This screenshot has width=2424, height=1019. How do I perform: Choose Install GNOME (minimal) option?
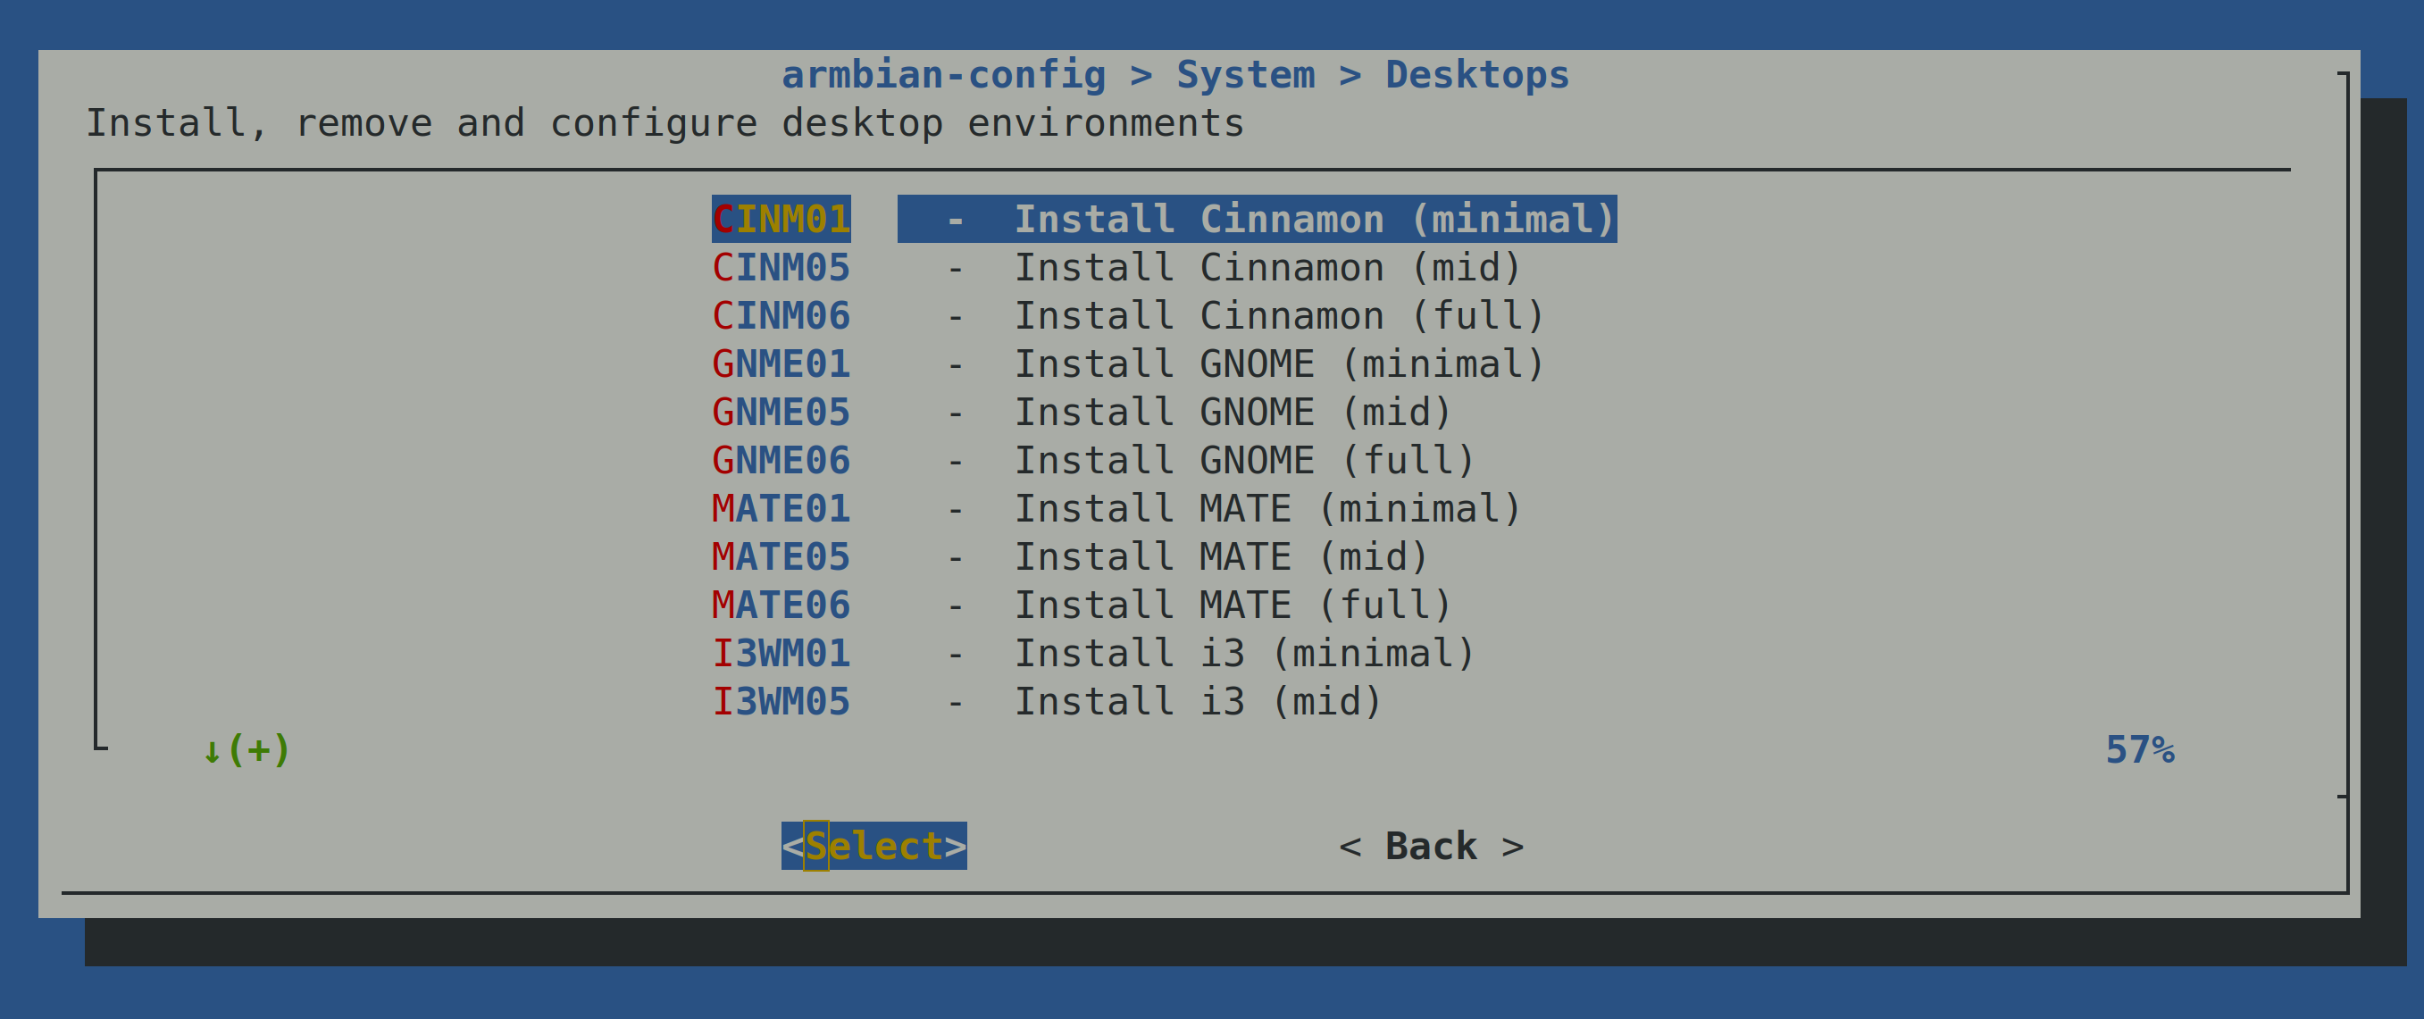tap(1278, 364)
